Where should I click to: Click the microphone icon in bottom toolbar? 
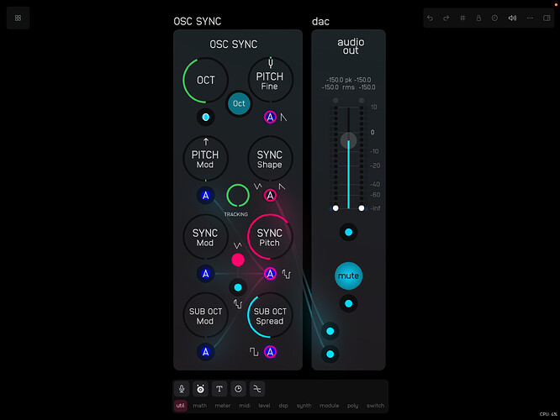[182, 389]
